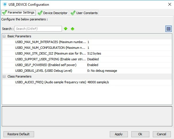174x139 pixels.
Task: Toggle the list view icon at top right
Action: tap(169, 29)
